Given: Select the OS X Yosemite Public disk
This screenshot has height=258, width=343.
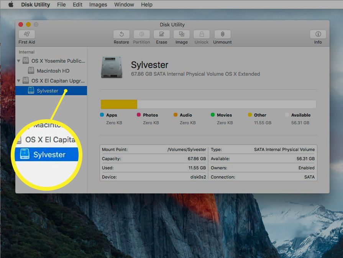Looking at the screenshot, I should click(x=58, y=61).
